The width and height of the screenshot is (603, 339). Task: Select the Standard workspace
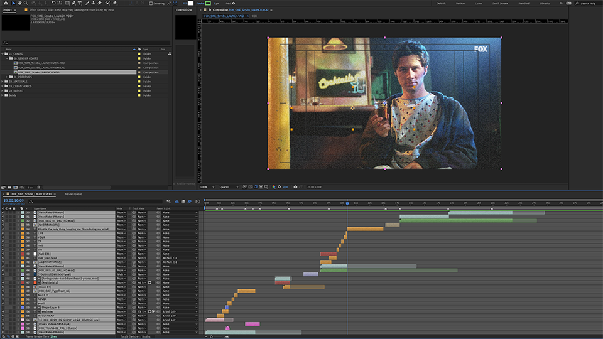click(x=524, y=3)
